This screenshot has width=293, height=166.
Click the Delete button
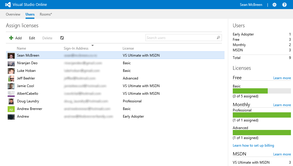(x=47, y=38)
